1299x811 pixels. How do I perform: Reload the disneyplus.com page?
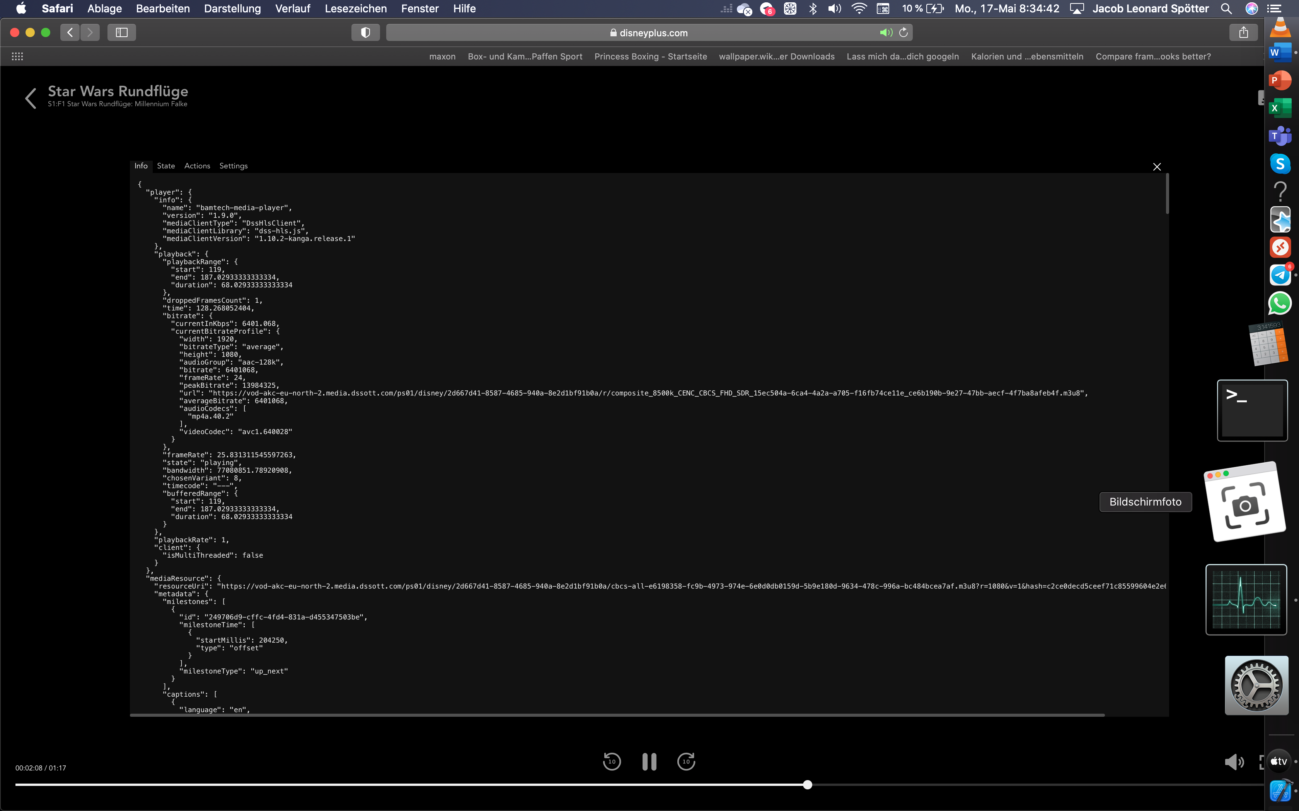coord(904,33)
